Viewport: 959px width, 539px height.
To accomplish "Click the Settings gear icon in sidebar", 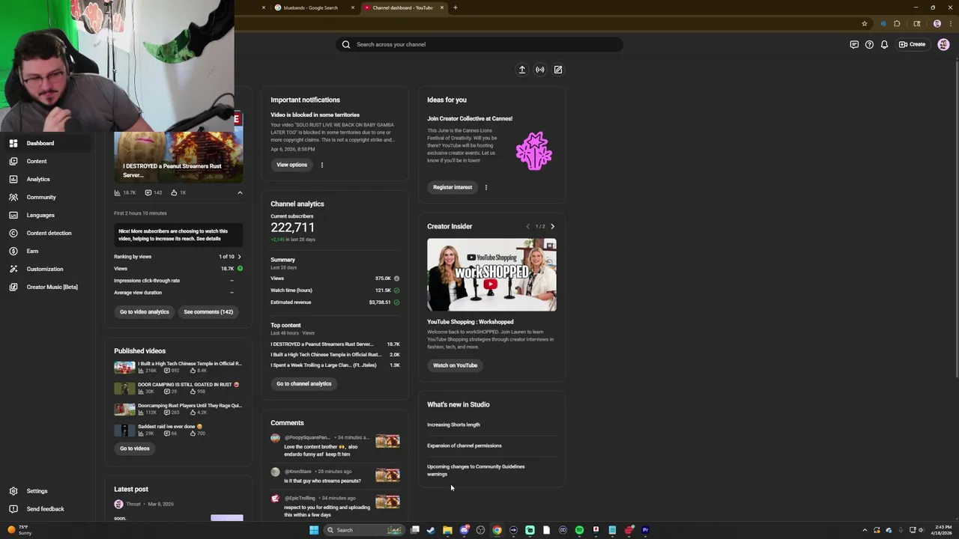I will [13, 491].
